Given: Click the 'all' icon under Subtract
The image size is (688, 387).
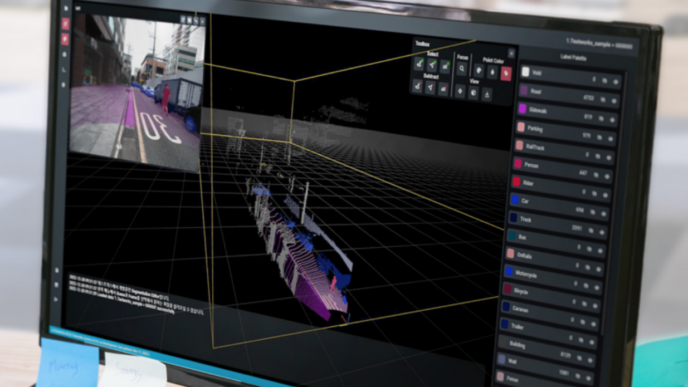Looking at the screenshot, I should (x=443, y=89).
